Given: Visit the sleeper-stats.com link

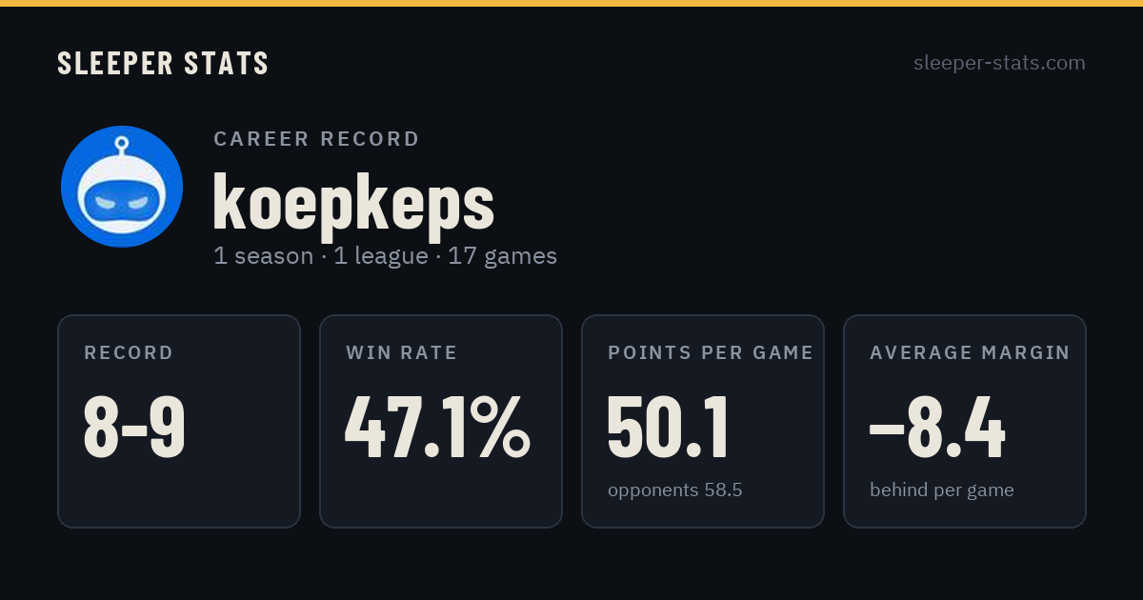Looking at the screenshot, I should tap(999, 63).
